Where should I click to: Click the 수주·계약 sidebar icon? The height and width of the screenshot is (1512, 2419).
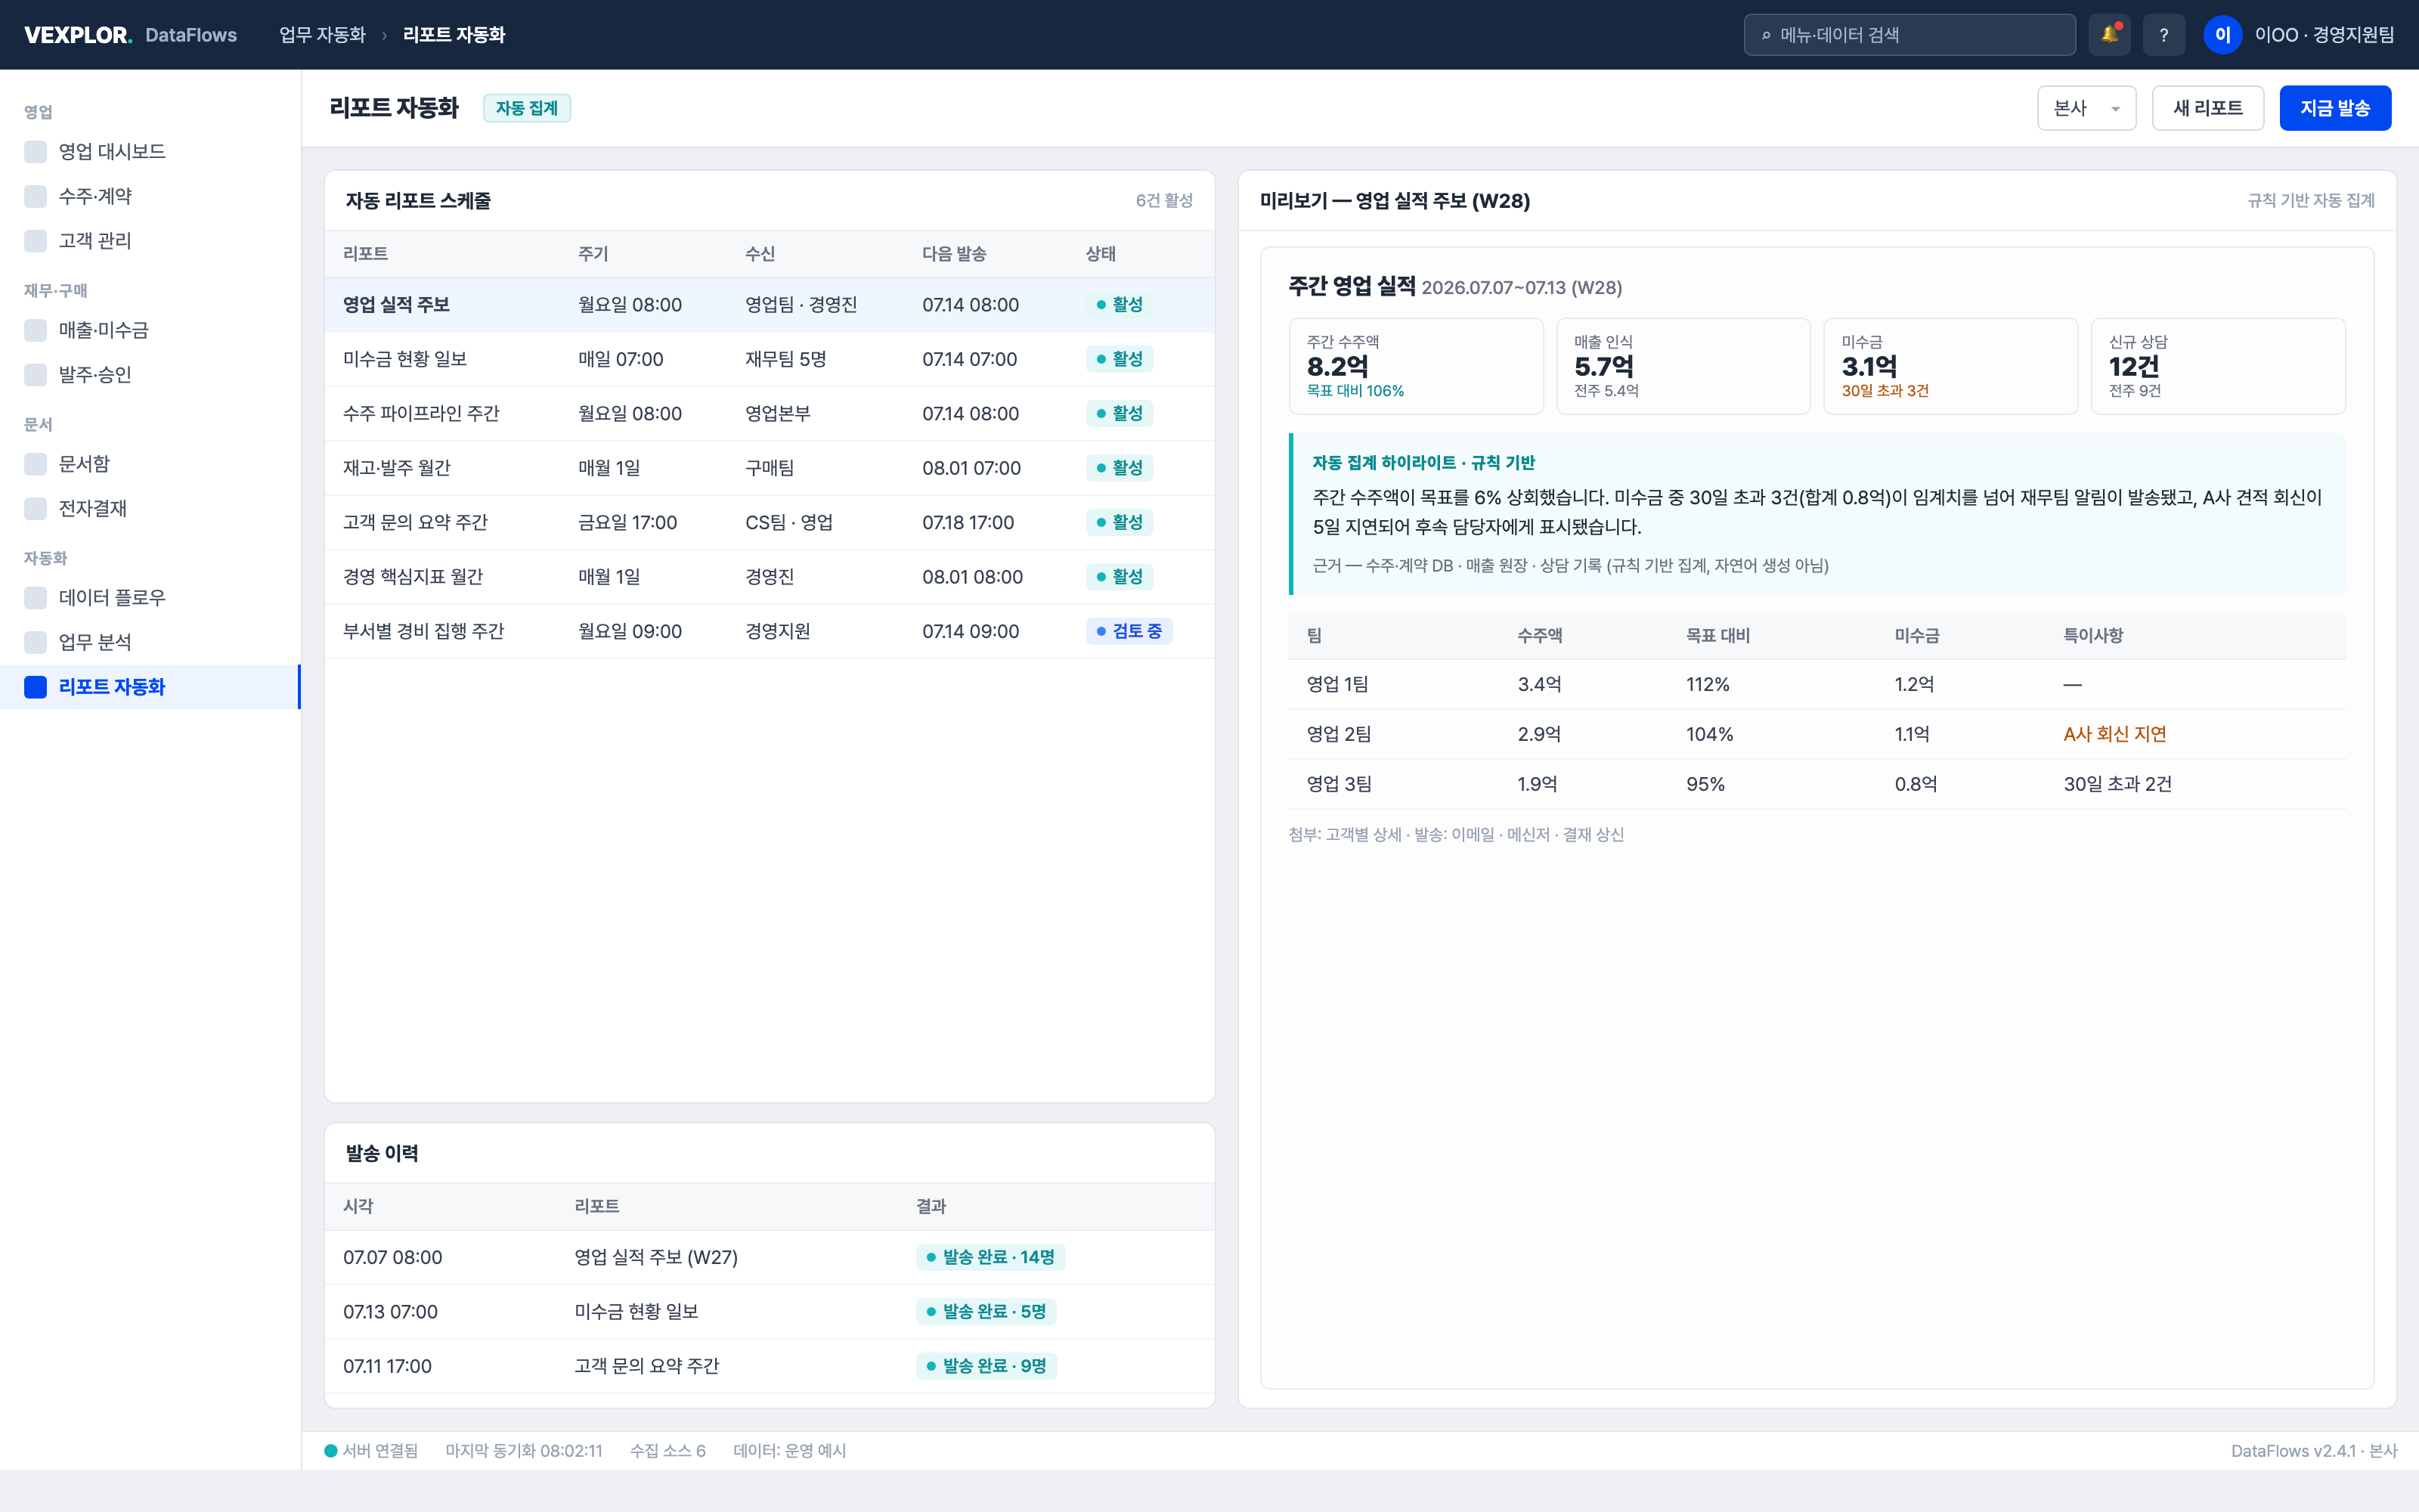click(x=35, y=196)
